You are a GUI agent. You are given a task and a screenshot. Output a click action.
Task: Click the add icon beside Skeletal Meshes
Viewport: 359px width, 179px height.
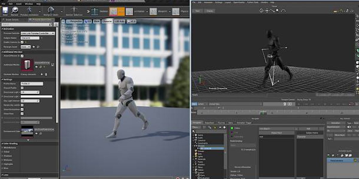42,74
